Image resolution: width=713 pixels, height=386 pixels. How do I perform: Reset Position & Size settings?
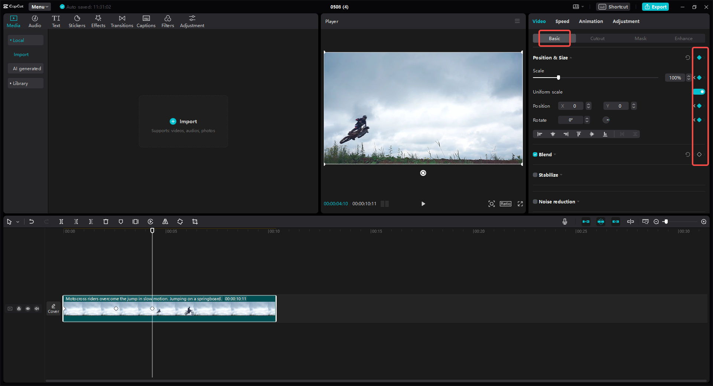[688, 58]
